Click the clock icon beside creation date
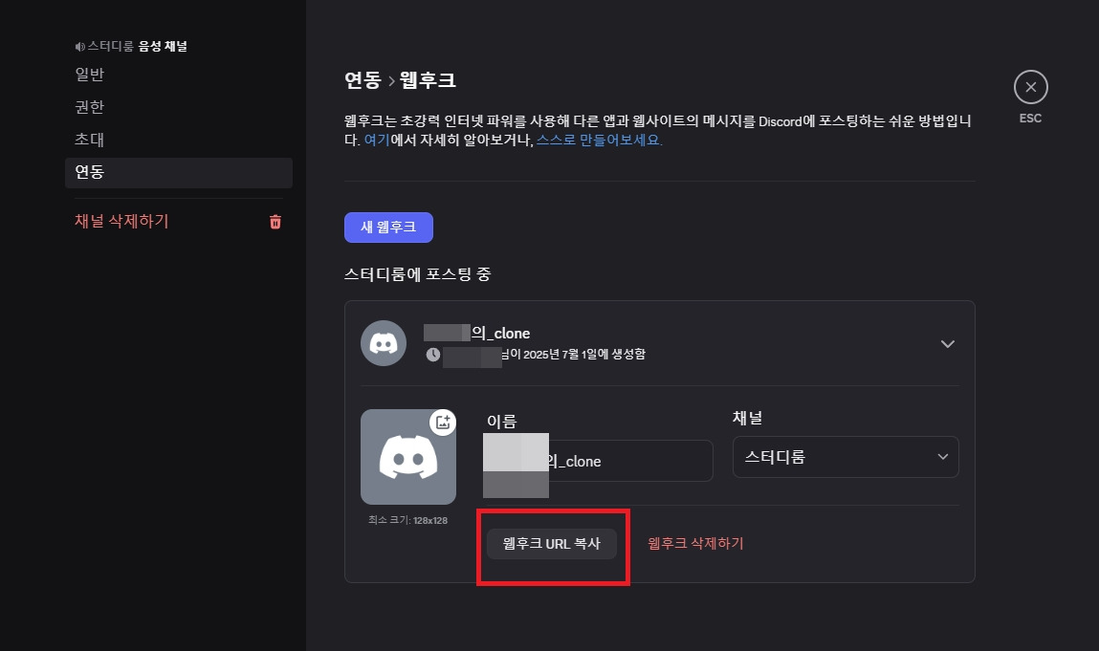 pos(433,355)
